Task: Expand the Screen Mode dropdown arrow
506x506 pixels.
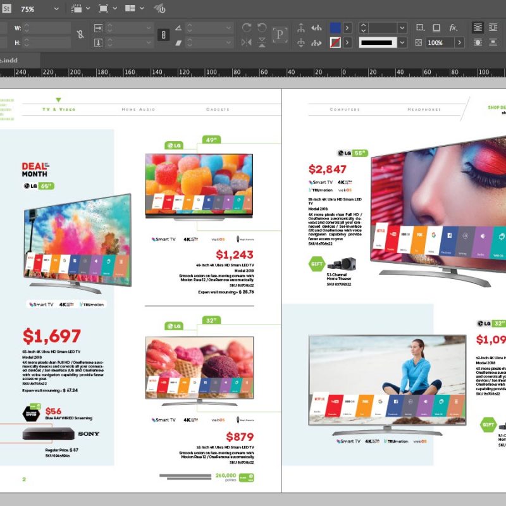Action: 115,9
